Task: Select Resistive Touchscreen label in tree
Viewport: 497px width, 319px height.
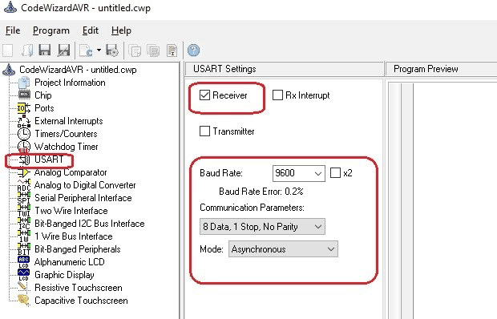Action: (79, 288)
